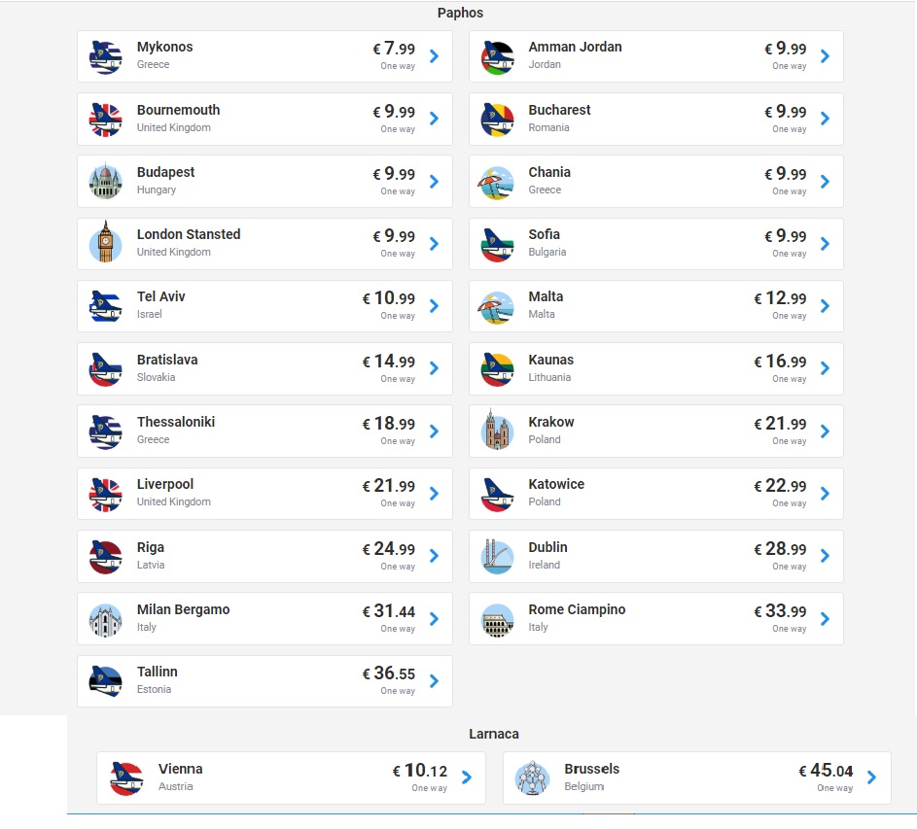Click the €22.99 Katowice price
Screen dimensions: 917x829
coord(780,486)
